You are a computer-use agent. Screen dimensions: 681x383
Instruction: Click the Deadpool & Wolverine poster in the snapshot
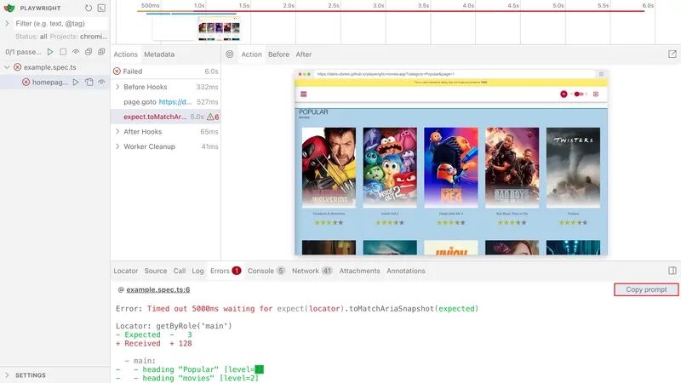pos(329,167)
